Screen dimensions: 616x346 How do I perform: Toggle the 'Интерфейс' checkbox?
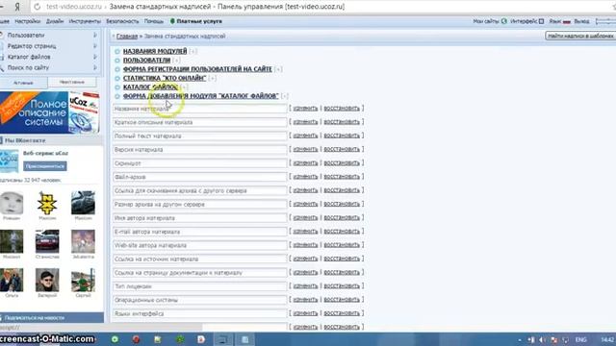[x=541, y=21]
